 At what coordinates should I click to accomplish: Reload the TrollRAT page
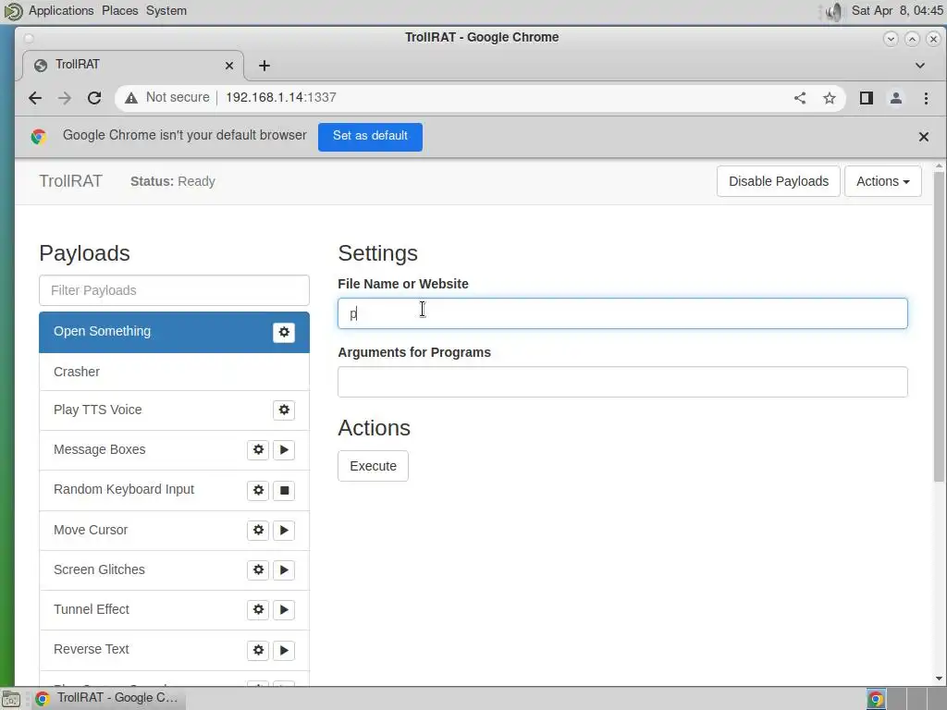click(94, 98)
